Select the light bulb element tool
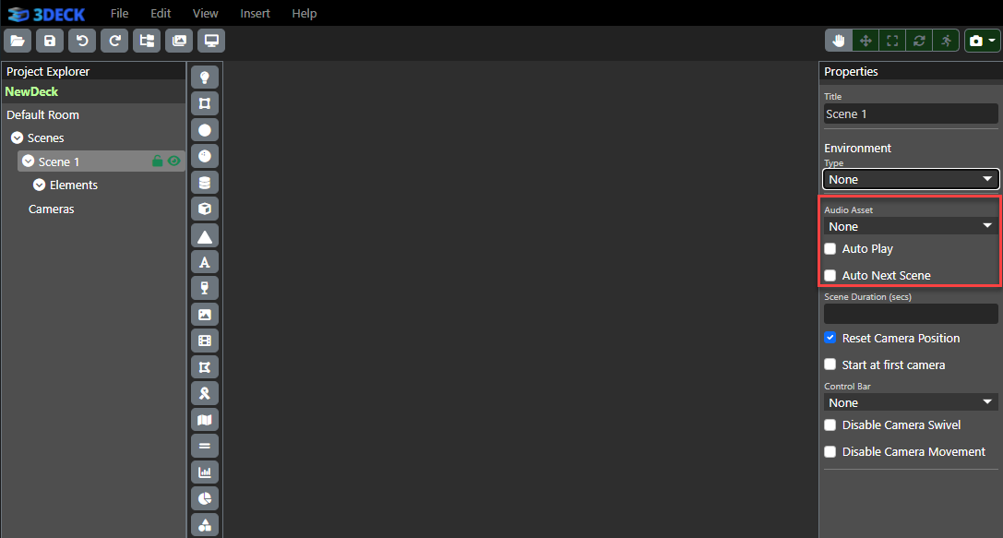The image size is (1003, 538). coord(205,78)
